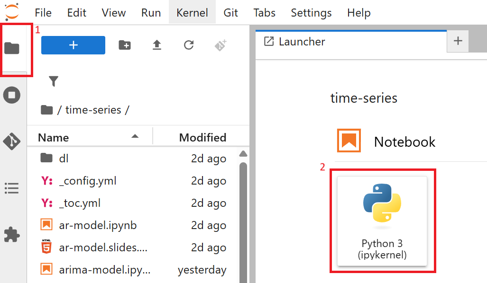Upload files using the upload icon

coord(156,45)
